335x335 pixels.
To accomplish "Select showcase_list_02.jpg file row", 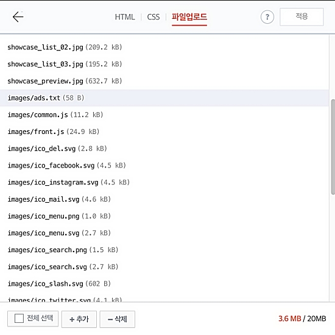I will pos(164,48).
